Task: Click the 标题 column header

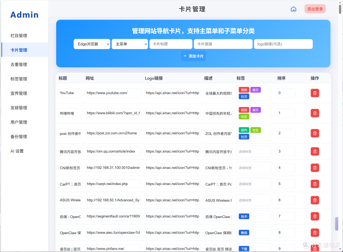Action: point(63,78)
